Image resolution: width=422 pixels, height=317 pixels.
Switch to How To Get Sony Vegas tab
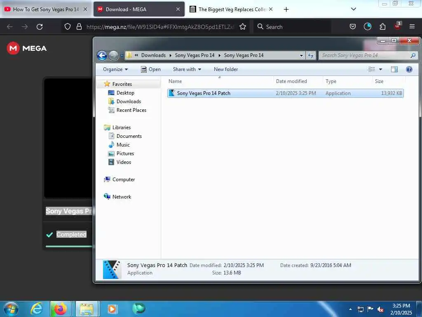click(x=46, y=9)
